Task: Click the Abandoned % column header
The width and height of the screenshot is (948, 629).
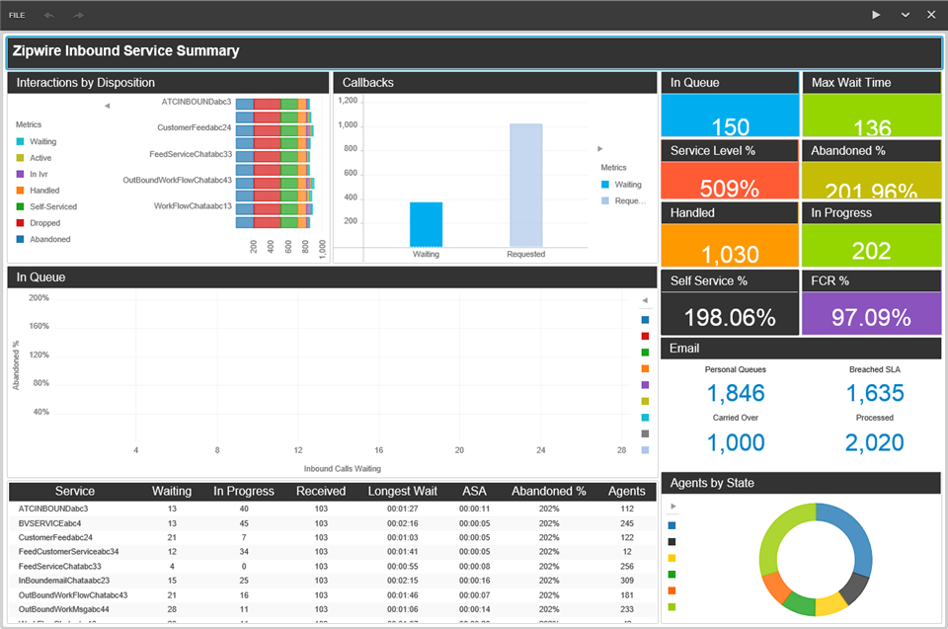Action: tap(548, 491)
